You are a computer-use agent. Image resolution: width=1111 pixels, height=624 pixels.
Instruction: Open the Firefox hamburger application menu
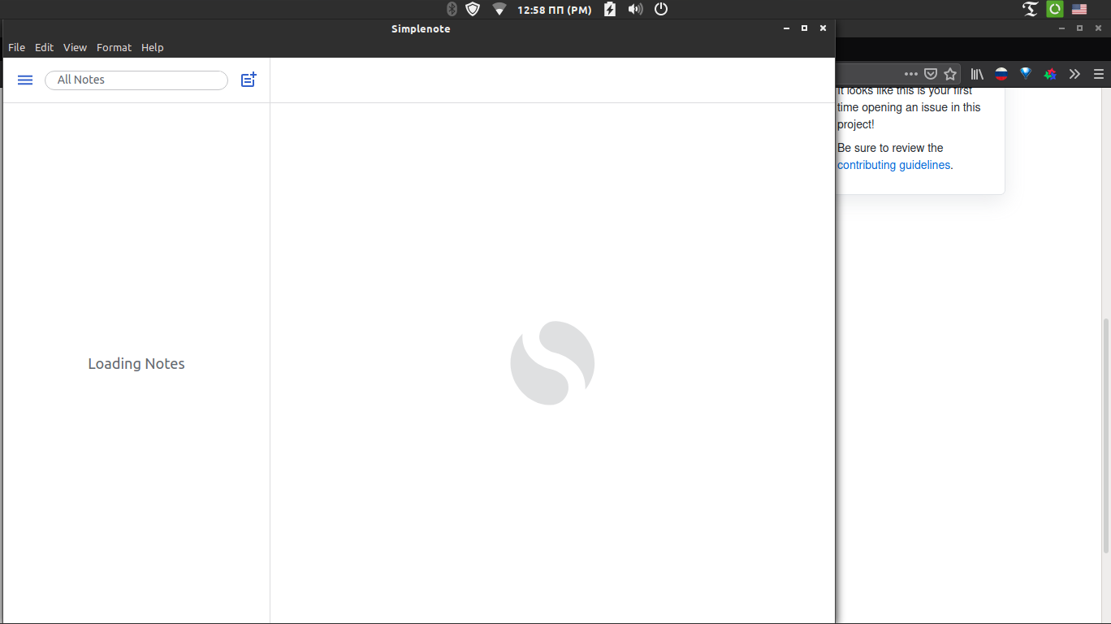(1099, 74)
